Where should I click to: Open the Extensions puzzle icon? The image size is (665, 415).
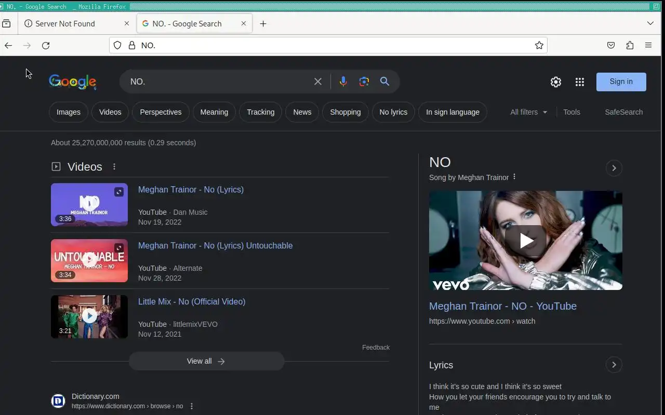pos(630,46)
